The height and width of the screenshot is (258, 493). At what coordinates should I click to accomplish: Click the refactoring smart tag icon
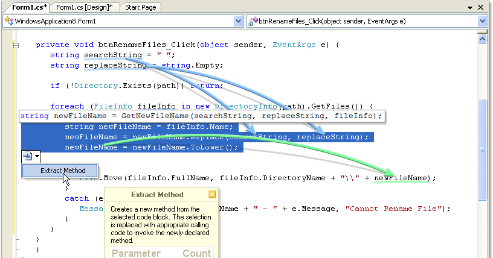click(x=27, y=157)
